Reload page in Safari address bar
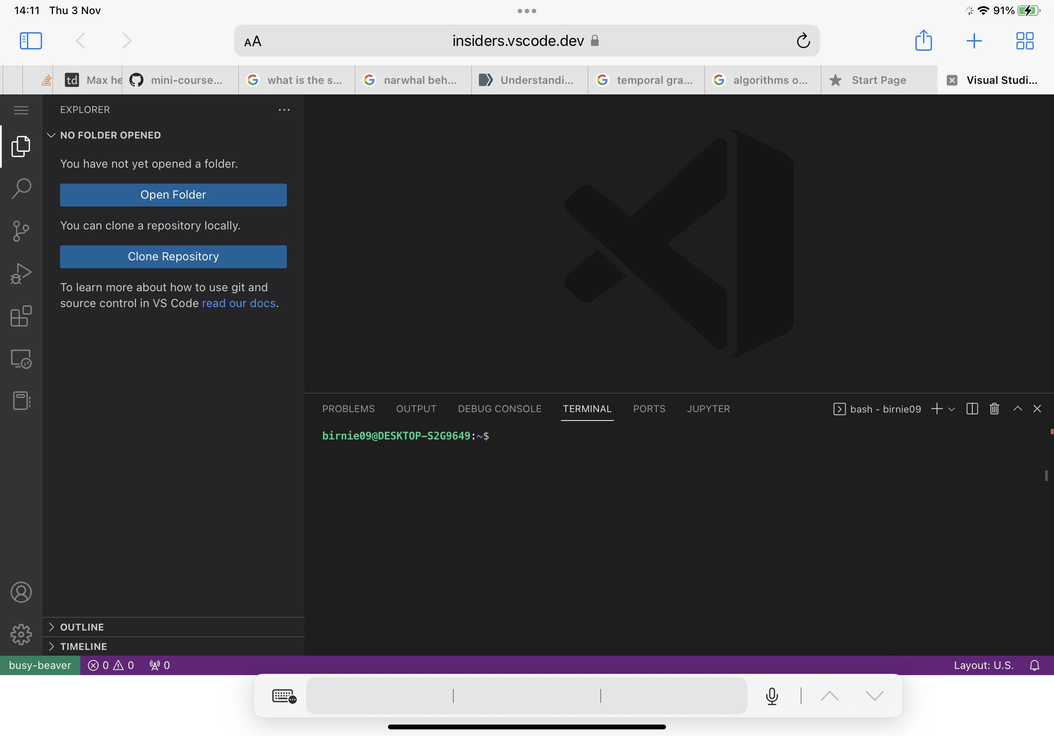1054x736 pixels. click(x=803, y=41)
